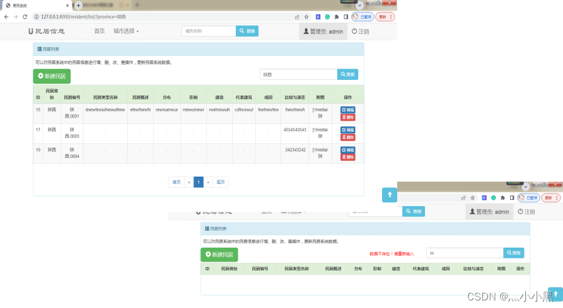The image size is (563, 308).
Task: Bookmark this page with the star in upper window
Action: click(x=306, y=17)
